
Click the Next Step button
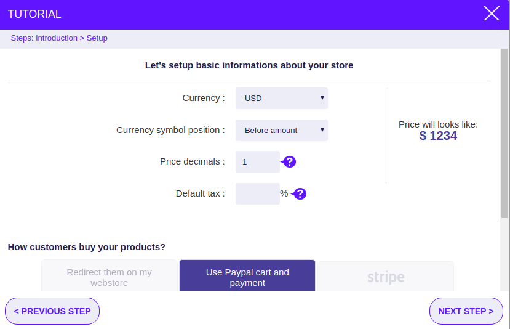click(x=466, y=311)
